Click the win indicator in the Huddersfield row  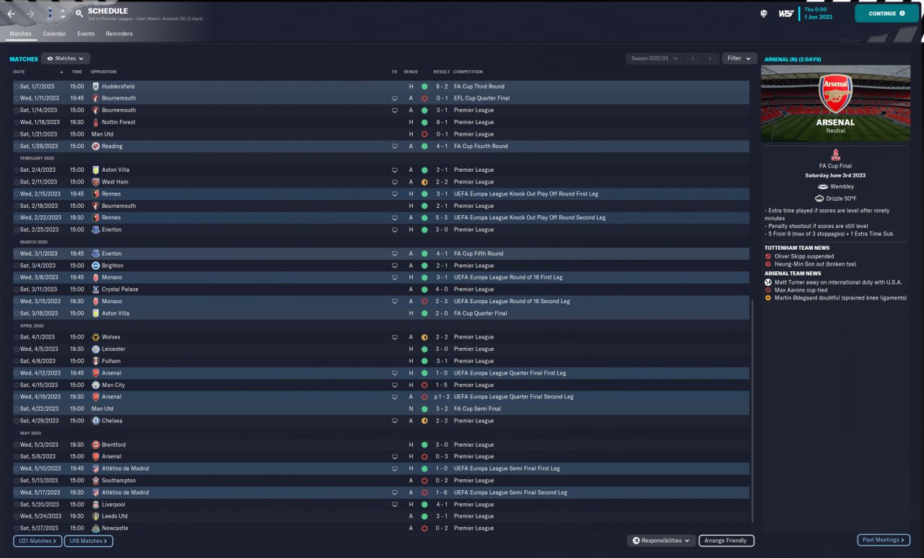[x=424, y=87]
